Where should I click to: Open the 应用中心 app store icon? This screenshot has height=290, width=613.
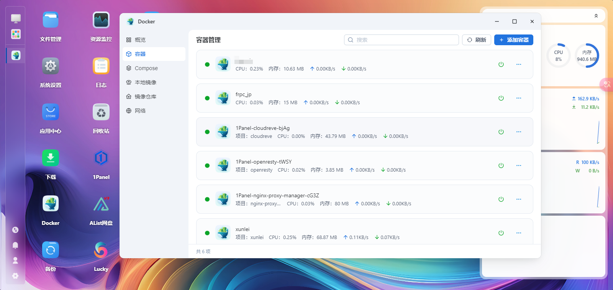click(x=51, y=112)
